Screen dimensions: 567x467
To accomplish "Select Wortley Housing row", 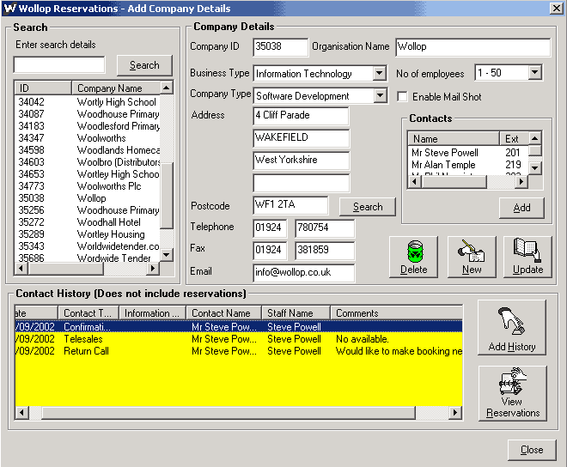I will [87, 234].
